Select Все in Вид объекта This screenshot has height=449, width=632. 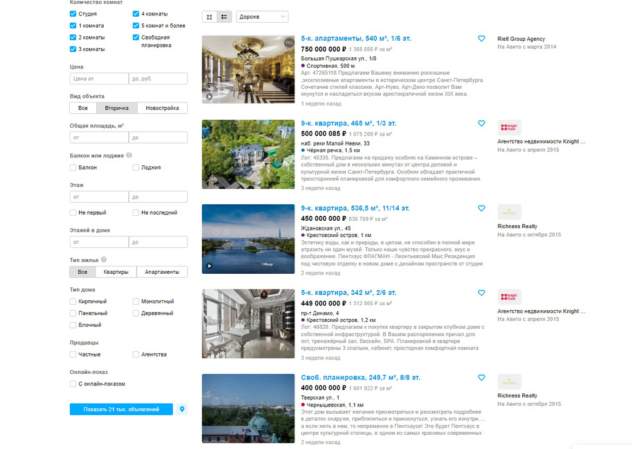click(x=83, y=108)
